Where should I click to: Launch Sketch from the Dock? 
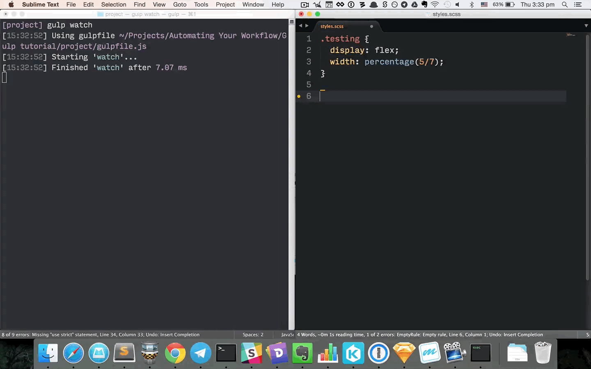pos(404,353)
